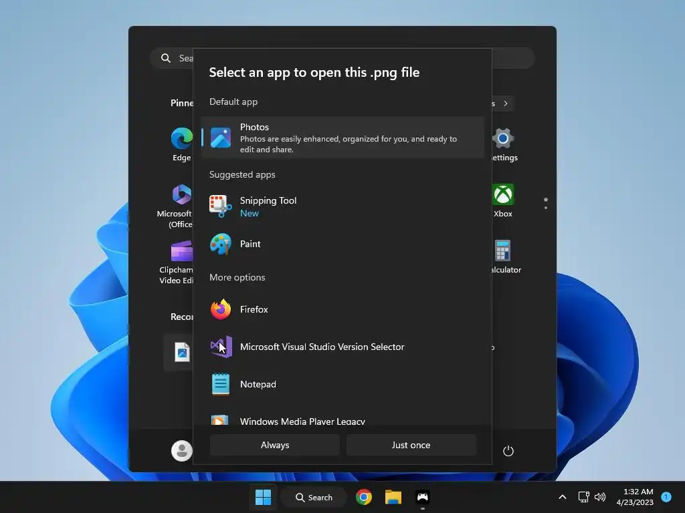
Task: Pick the Paint palette icon
Action: (221, 244)
